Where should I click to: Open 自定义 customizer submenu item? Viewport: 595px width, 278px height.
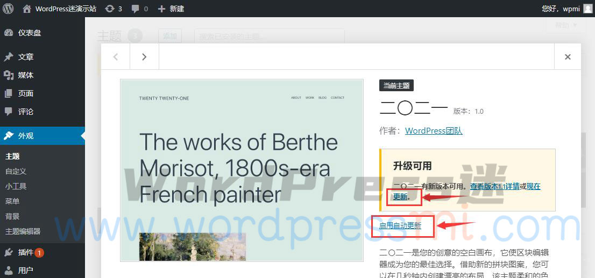pyautogui.click(x=16, y=171)
